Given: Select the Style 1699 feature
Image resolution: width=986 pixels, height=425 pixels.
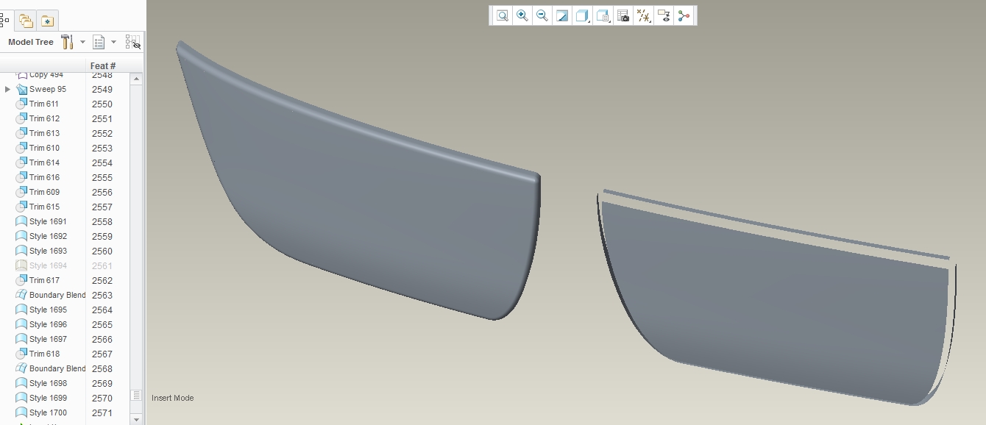Looking at the screenshot, I should pos(48,398).
